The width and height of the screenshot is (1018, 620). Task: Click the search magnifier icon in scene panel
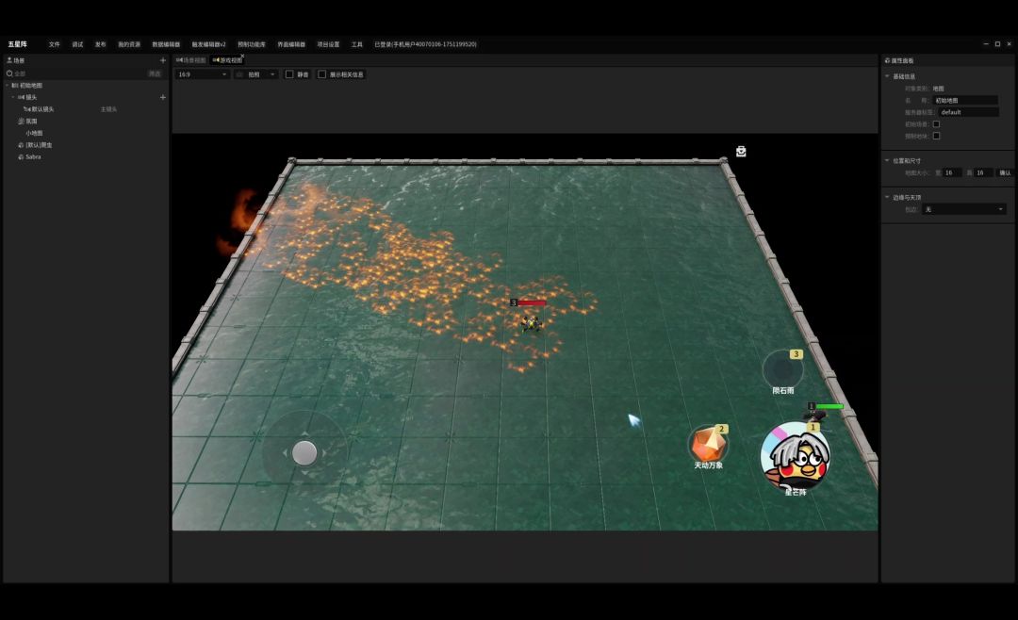[x=9, y=73]
